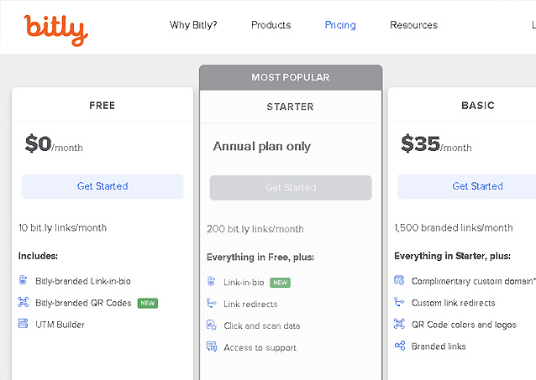This screenshot has width=536, height=380.
Task: Click the Complimentary custom domain icon
Action: point(399,280)
